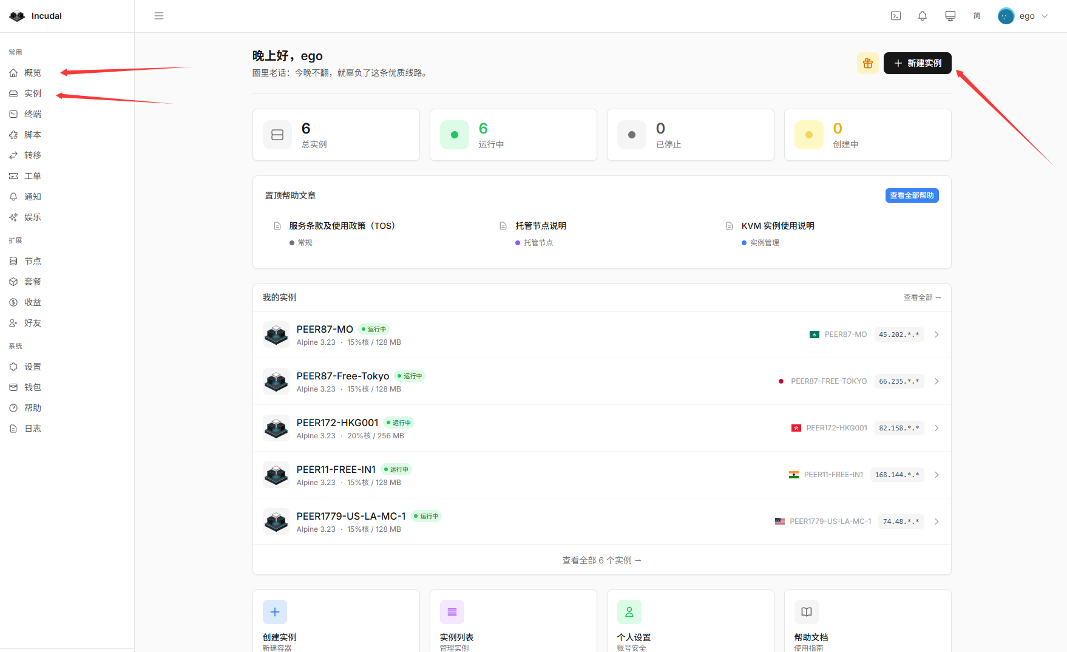The height and width of the screenshot is (652, 1067).
Task: Open 节点 nodes in sidebar
Action: pos(33,261)
